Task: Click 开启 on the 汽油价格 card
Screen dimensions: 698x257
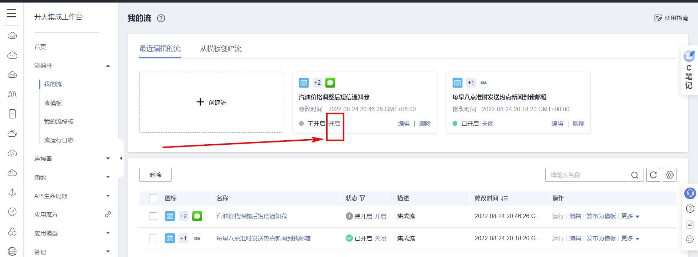Action: [x=334, y=124]
